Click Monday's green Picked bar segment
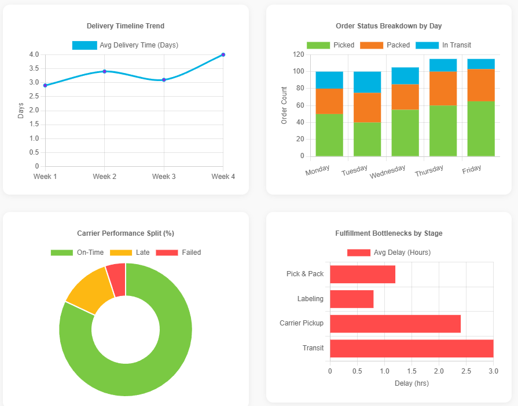This screenshot has width=518, height=406. (x=329, y=135)
